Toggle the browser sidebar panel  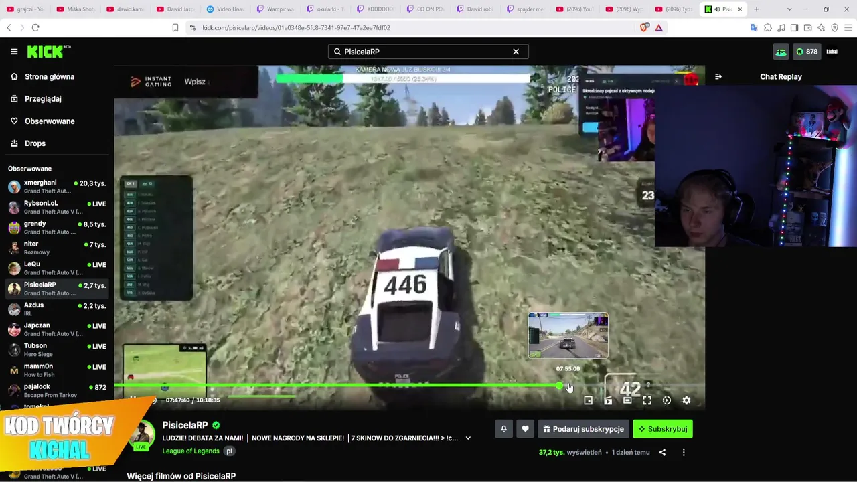click(x=794, y=27)
